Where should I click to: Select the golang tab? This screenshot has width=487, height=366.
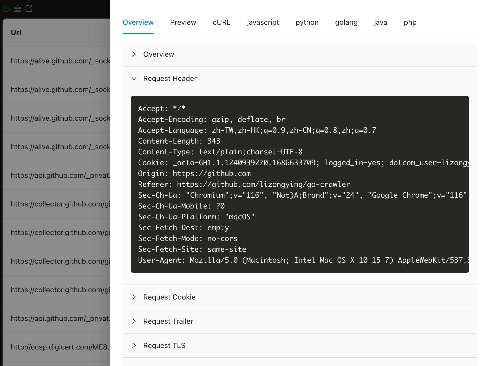point(346,22)
